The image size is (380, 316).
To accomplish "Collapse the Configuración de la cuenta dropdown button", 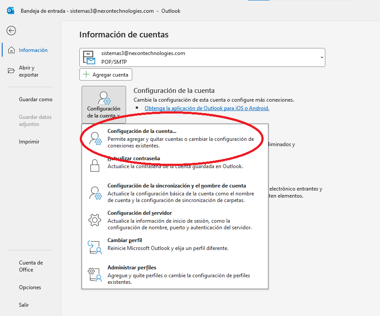I will click(104, 105).
